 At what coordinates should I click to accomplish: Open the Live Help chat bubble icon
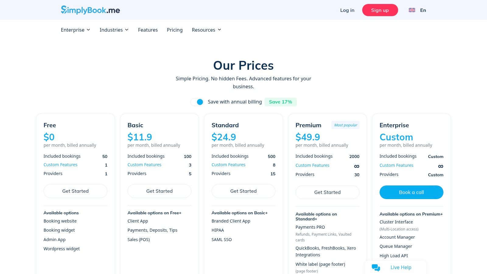(x=376, y=267)
